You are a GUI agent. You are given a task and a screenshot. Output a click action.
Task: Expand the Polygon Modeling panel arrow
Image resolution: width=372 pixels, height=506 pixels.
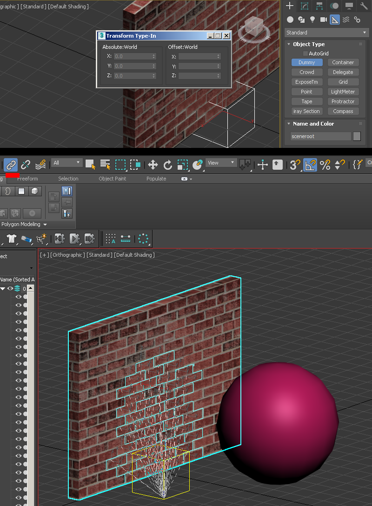[x=45, y=224]
